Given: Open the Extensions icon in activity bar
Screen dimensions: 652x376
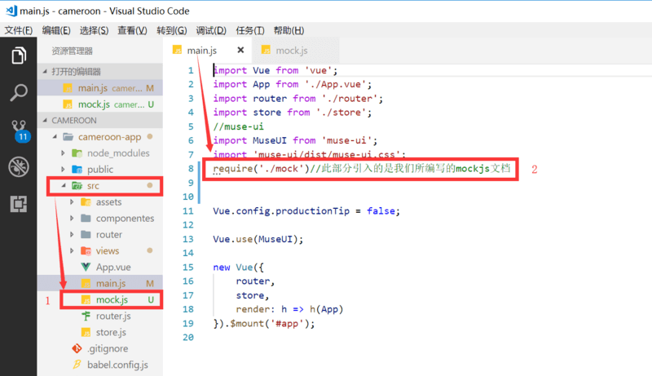Looking at the screenshot, I should pyautogui.click(x=19, y=204).
